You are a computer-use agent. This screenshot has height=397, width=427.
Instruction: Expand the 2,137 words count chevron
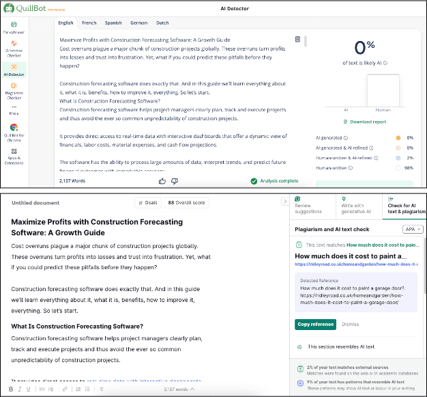(x=192, y=389)
